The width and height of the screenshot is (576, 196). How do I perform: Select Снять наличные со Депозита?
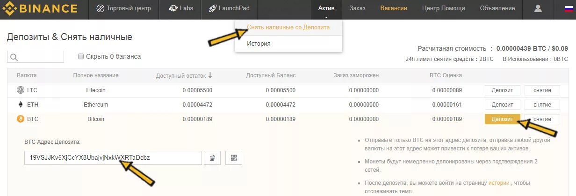click(288, 27)
